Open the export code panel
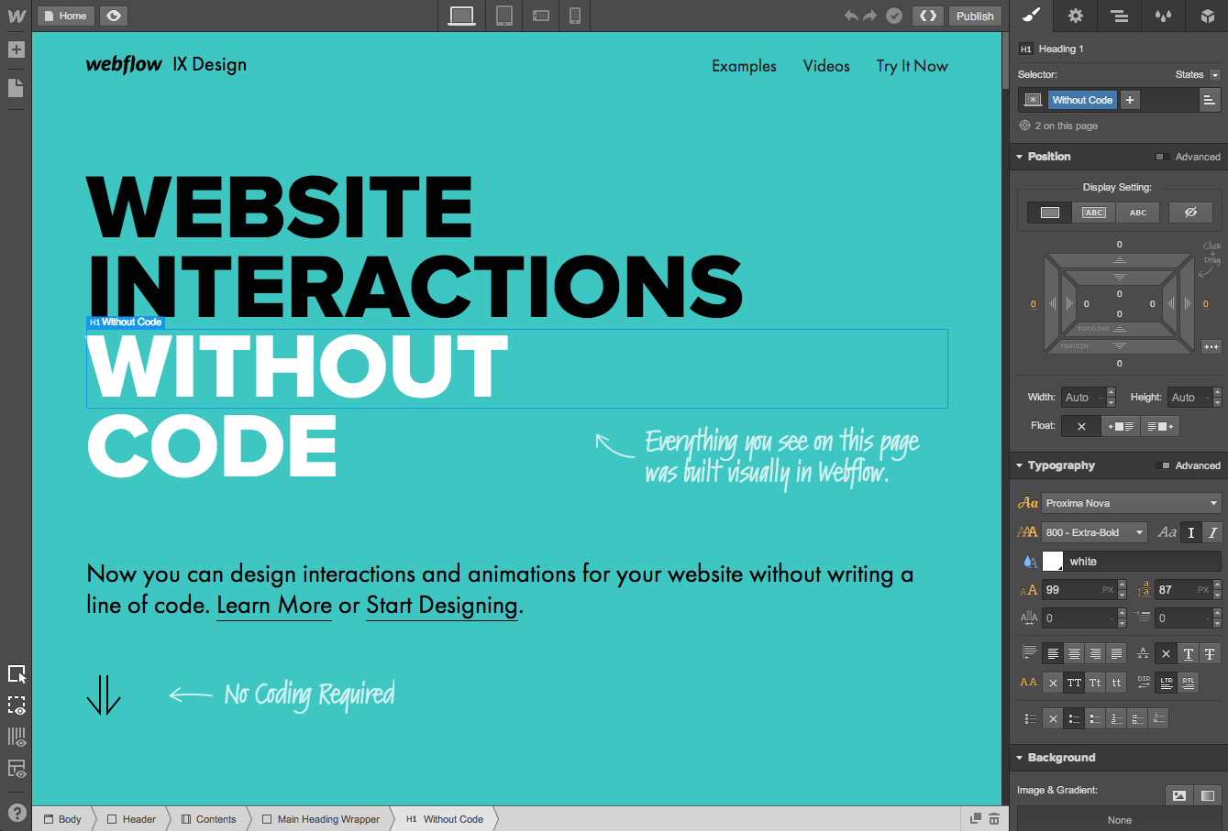The image size is (1228, 831). tap(928, 16)
